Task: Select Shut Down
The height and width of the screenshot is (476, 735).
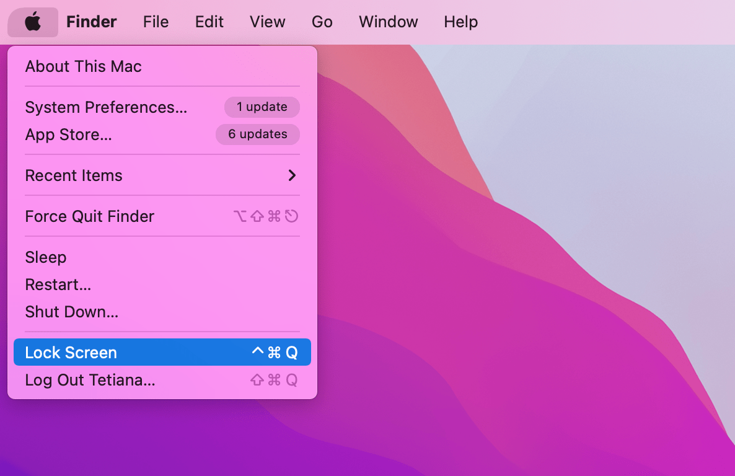Action: [x=71, y=312]
